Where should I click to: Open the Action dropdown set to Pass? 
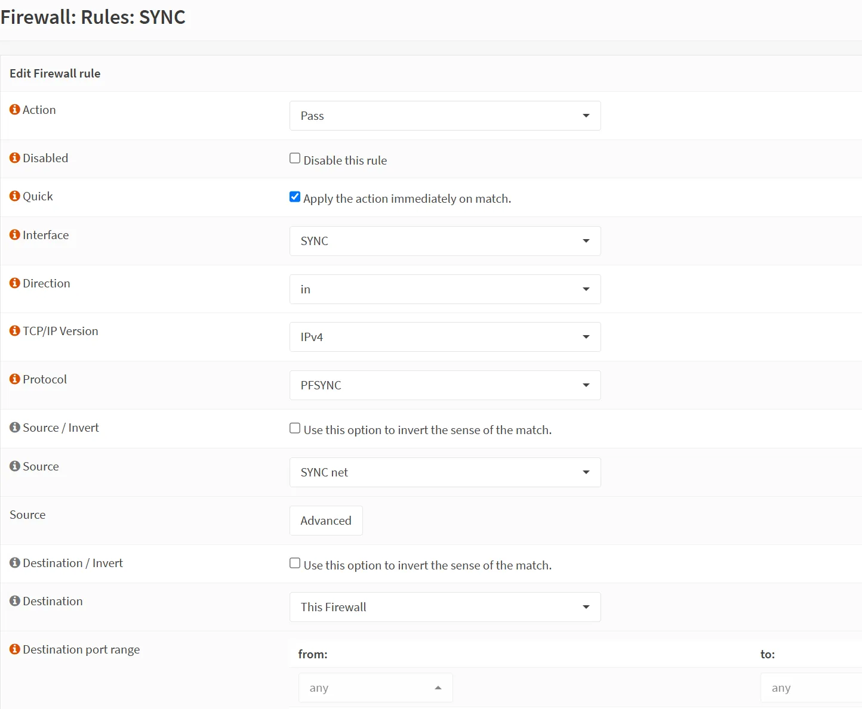coord(445,116)
